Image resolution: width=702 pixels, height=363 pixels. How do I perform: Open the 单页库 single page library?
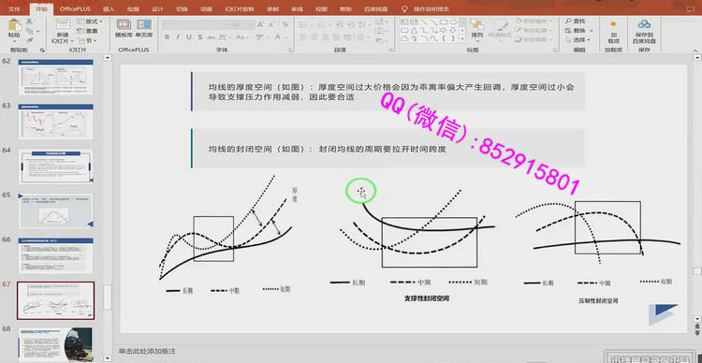[144, 28]
